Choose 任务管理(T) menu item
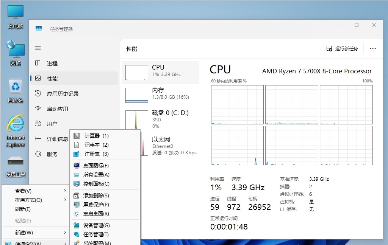388x245 pixels. 105,235
